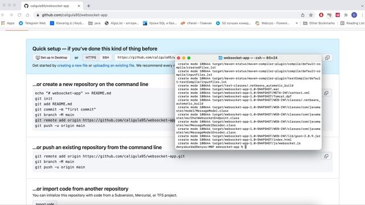
Task: Select the HTTPS clone option
Action: [91, 58]
